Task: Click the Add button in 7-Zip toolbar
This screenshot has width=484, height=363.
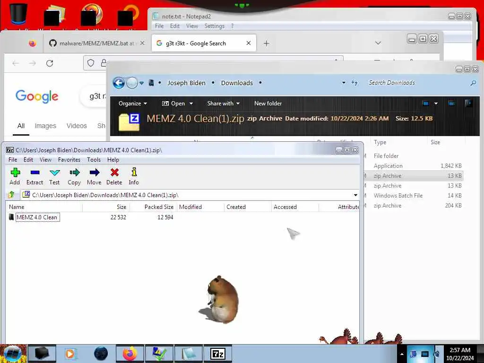Action: tap(15, 177)
